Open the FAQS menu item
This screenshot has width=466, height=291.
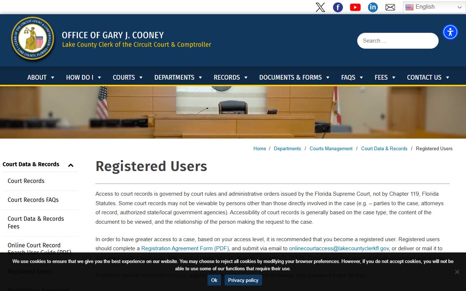tap(348, 77)
